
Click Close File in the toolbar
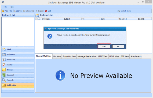pyautogui.click(x=28, y=11)
